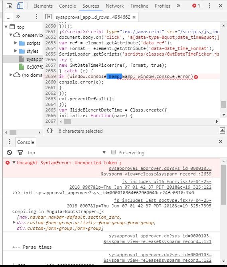The width and height of the screenshot is (227, 267).
Task: Click the scripts folder icon
Action: pos(22,43)
